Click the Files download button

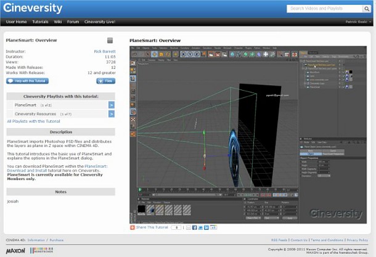pyautogui.click(x=106, y=81)
